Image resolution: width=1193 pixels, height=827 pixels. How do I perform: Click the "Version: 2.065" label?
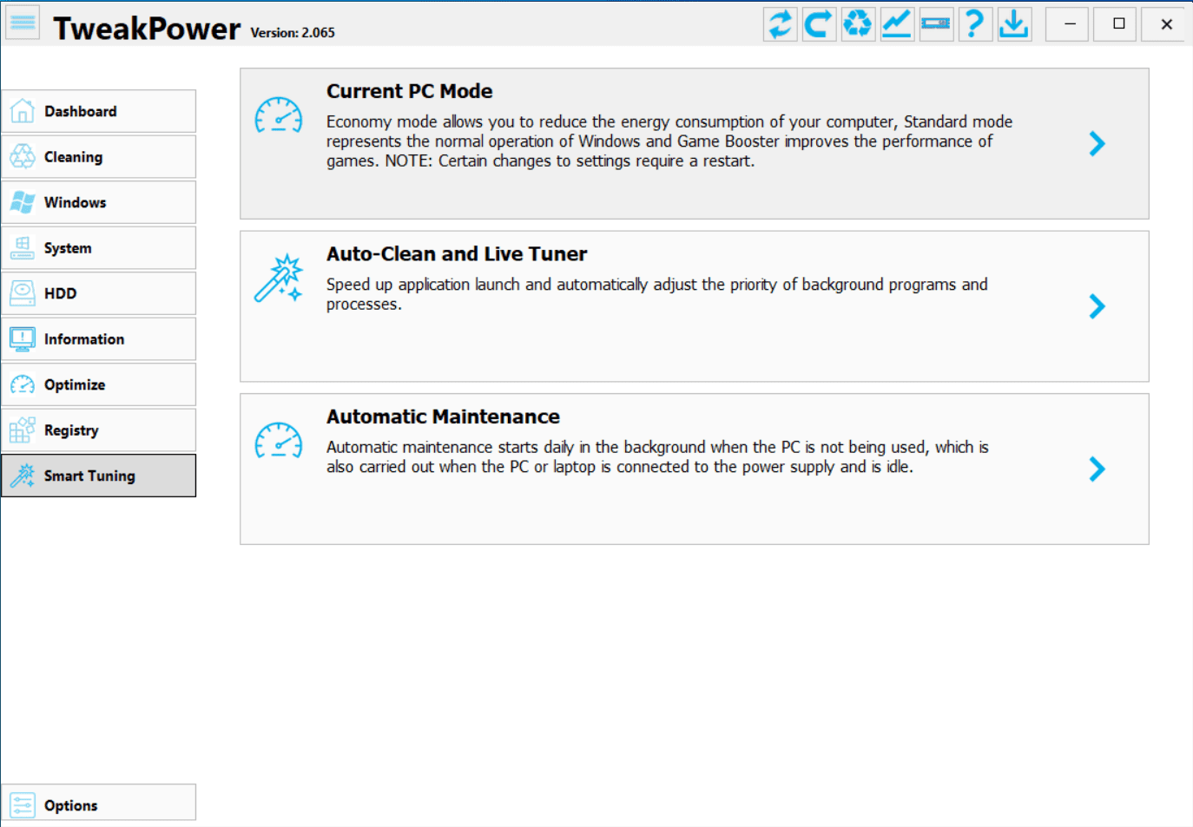tap(293, 33)
